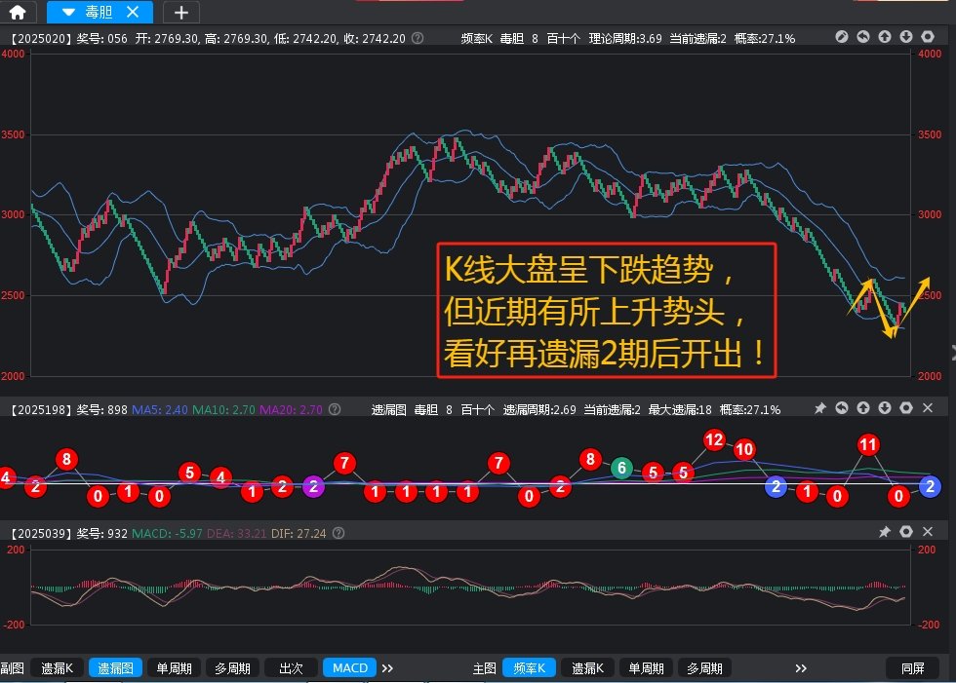This screenshot has height=683, width=956.
Task: Click the green circle numbered 6
Action: pos(621,468)
